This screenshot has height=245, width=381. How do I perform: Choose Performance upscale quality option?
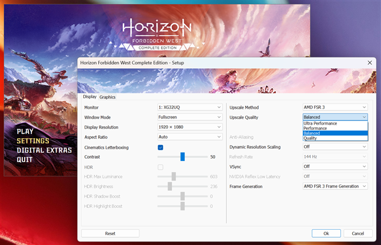pyautogui.click(x=335, y=128)
